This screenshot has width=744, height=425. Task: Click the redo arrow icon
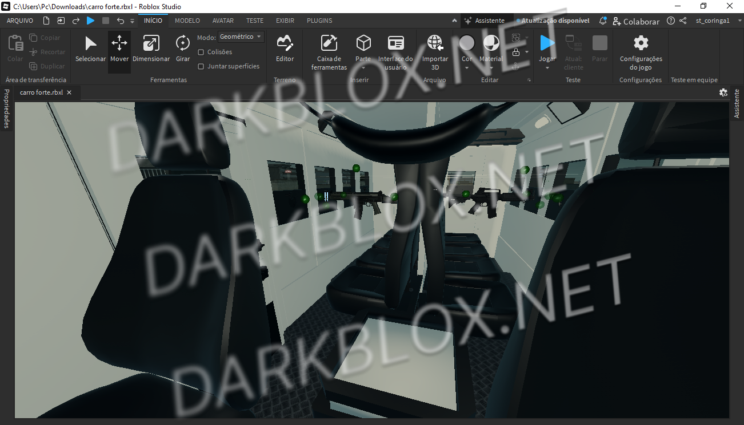(x=75, y=21)
